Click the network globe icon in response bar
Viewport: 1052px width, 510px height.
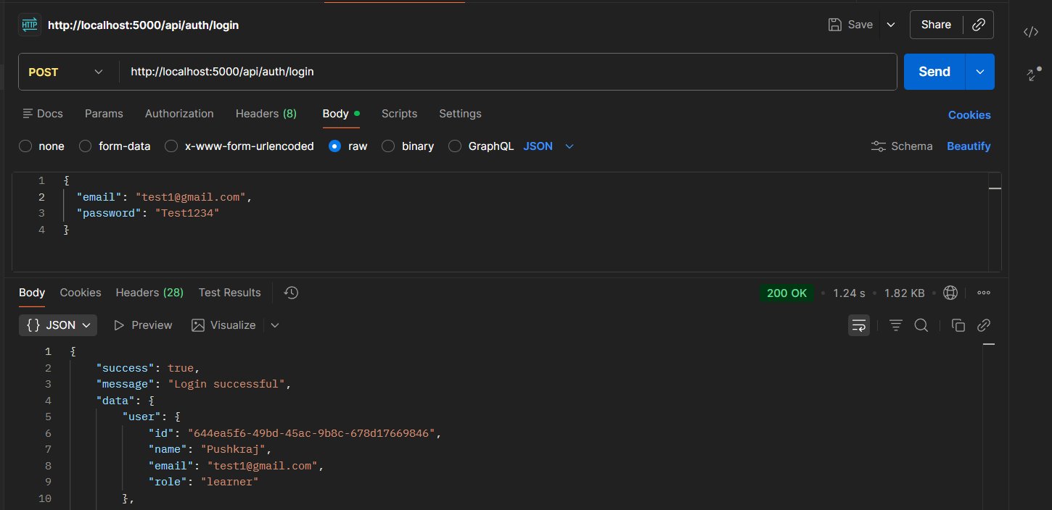[950, 293]
